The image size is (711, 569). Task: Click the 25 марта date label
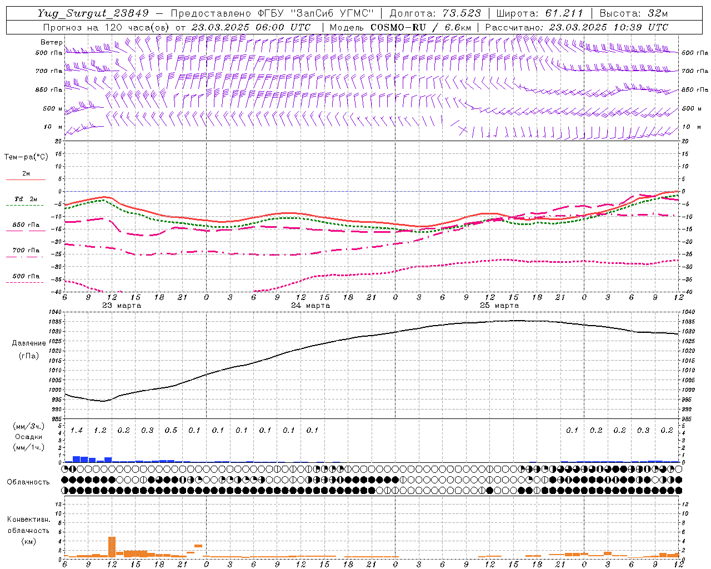[x=499, y=306]
